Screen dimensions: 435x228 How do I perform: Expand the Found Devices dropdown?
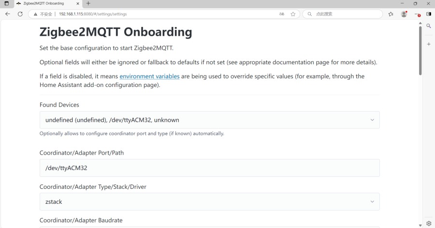tap(209, 120)
